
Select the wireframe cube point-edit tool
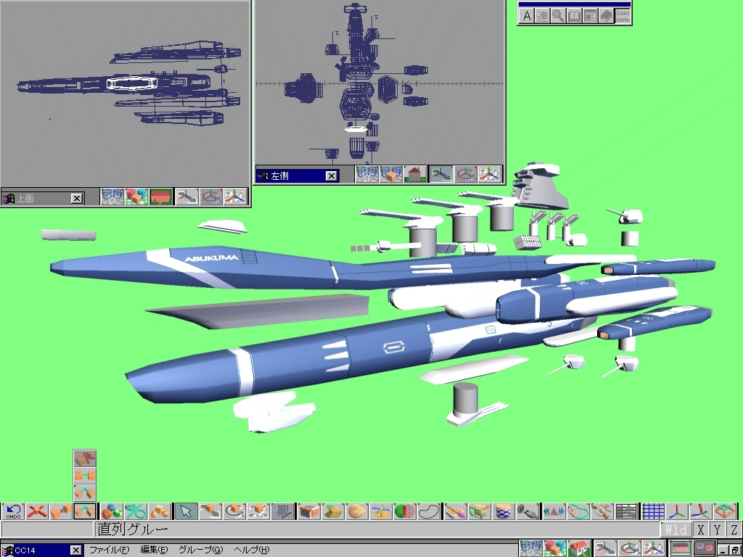[309, 511]
